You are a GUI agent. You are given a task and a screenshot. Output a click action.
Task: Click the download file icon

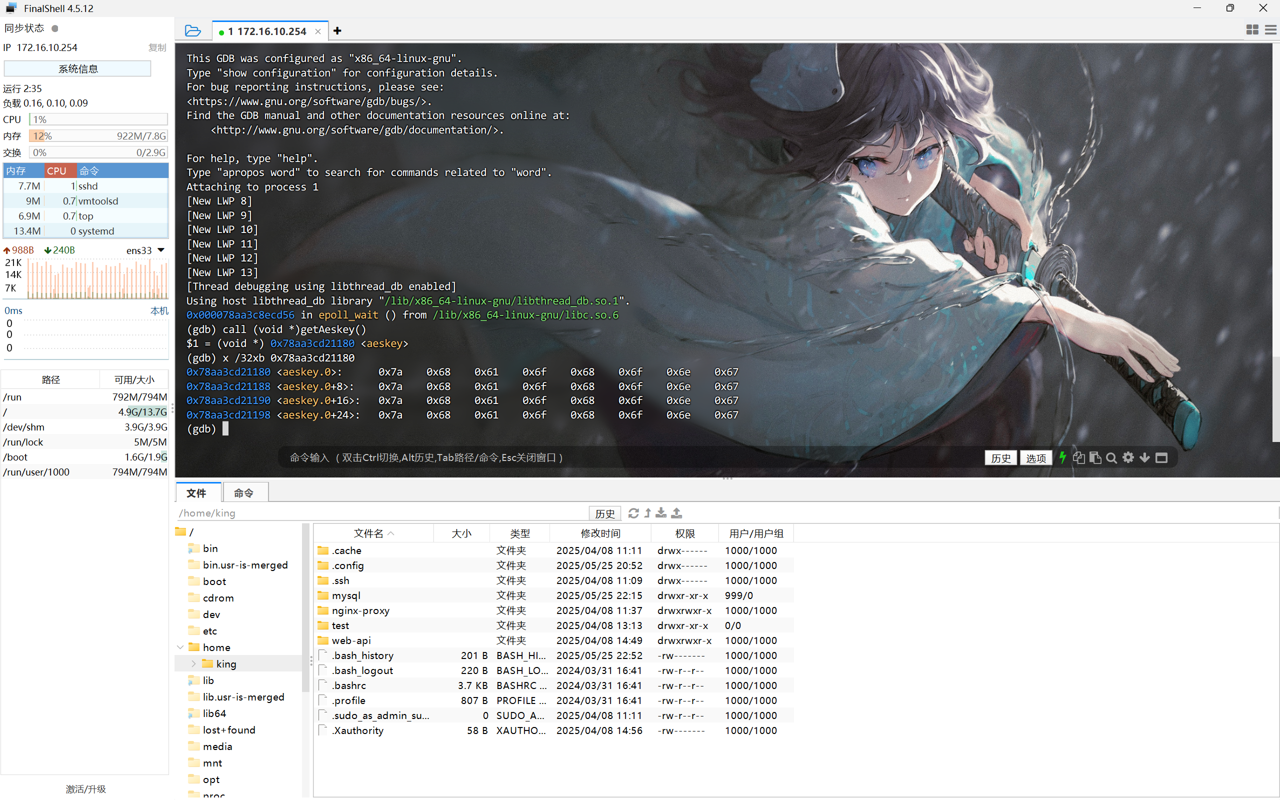tap(661, 512)
